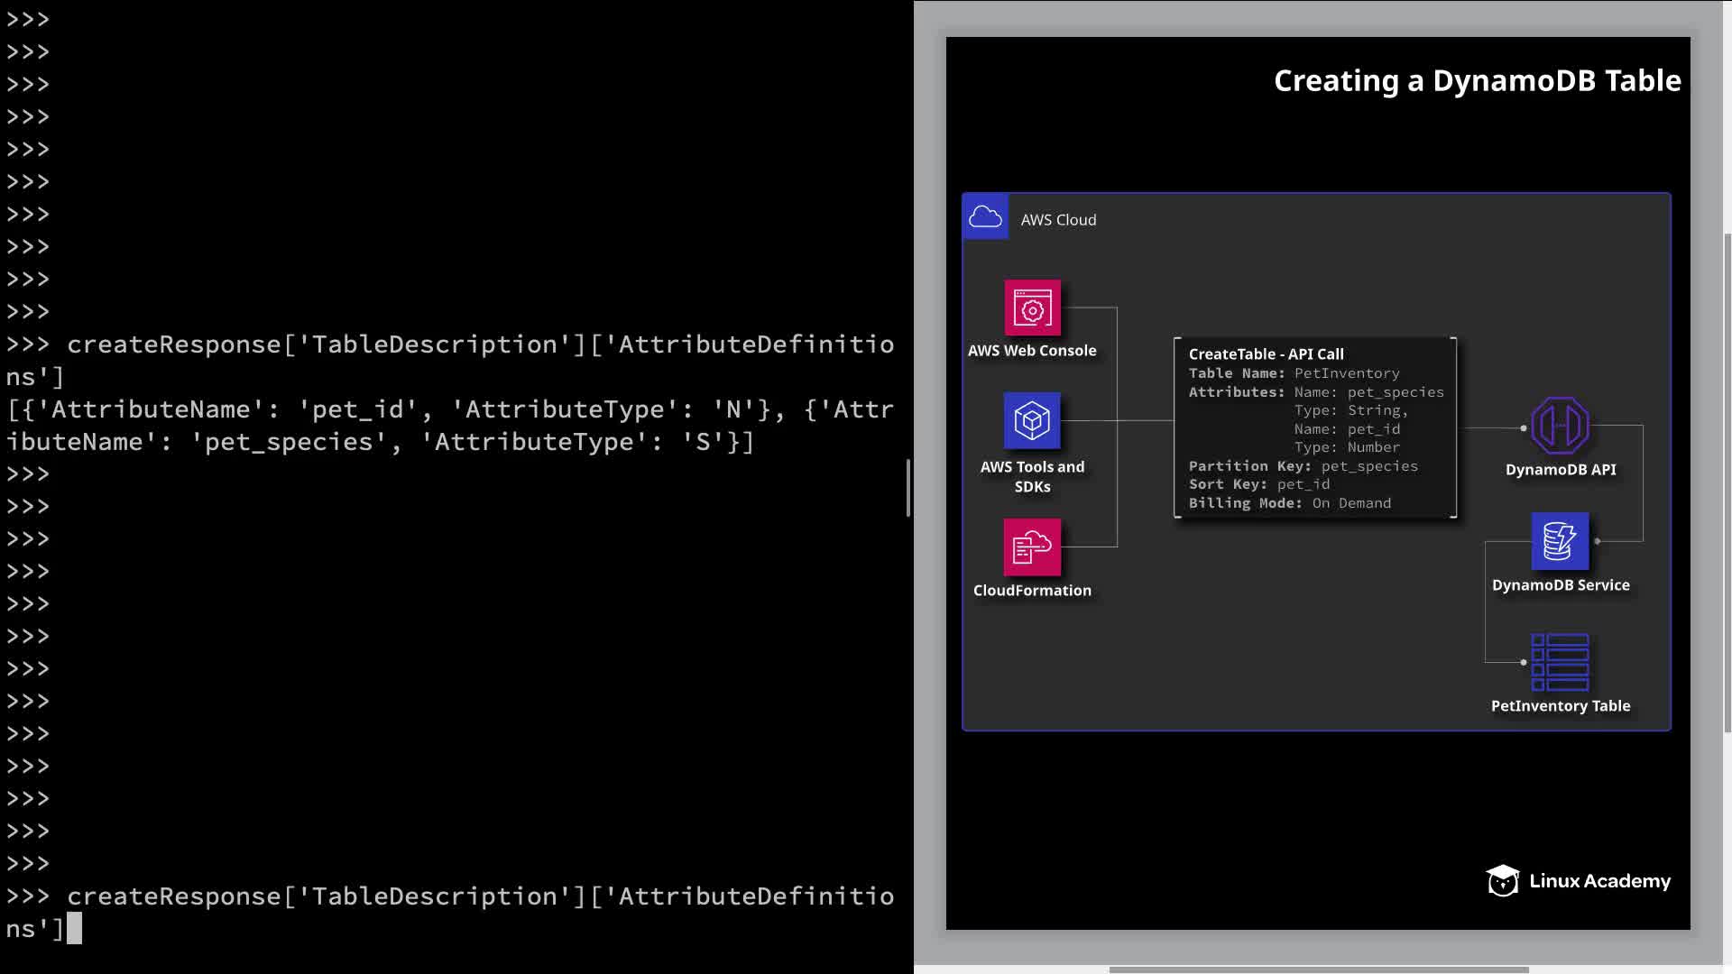Click the Partition Key: pet_species line

click(x=1303, y=466)
